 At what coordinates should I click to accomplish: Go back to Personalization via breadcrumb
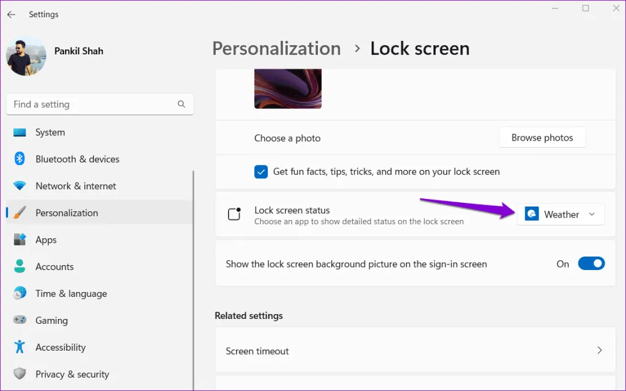pyautogui.click(x=276, y=49)
